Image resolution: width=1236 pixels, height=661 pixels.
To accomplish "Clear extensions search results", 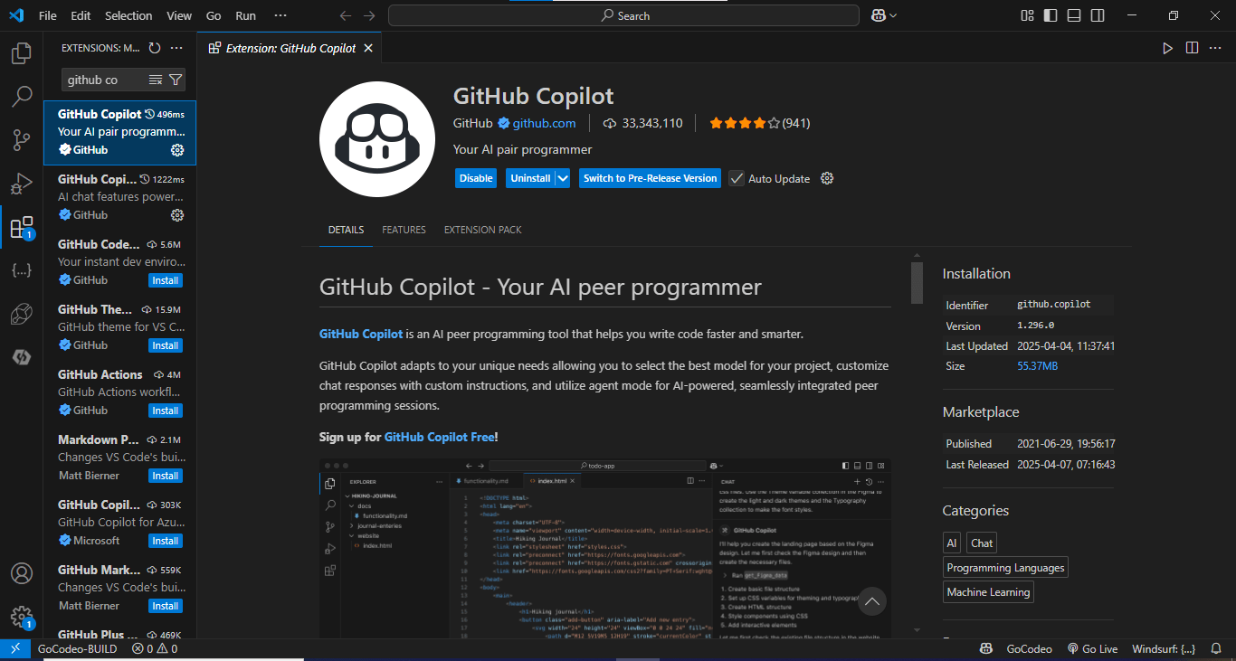I will point(155,80).
